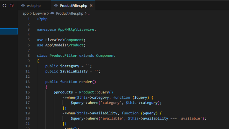Click line number 13 in the gutter
Screen dimensions: 229x129
[27, 82]
